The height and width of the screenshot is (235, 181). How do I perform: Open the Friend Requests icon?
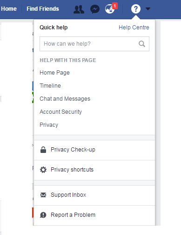pyautogui.click(x=79, y=9)
